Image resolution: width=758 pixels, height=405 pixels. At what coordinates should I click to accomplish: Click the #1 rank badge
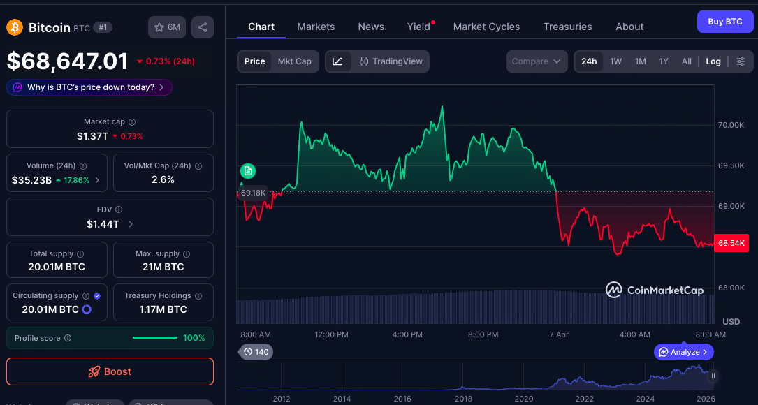click(103, 27)
